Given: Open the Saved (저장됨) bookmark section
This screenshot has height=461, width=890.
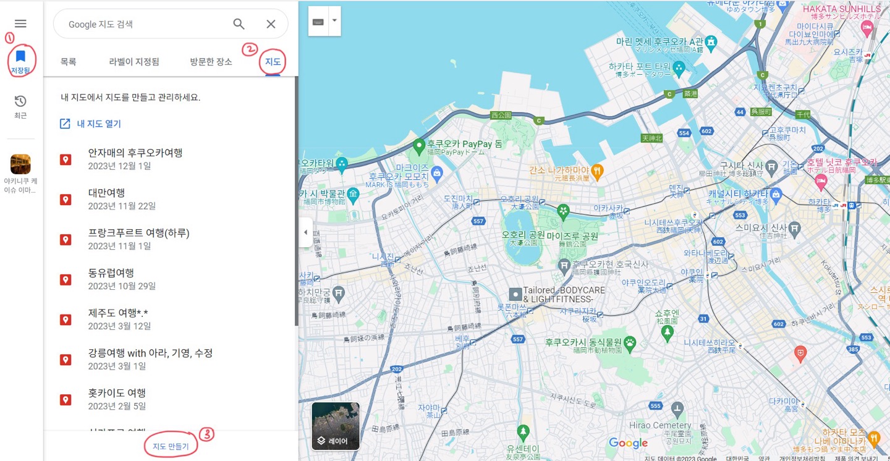Looking at the screenshot, I should [20, 62].
